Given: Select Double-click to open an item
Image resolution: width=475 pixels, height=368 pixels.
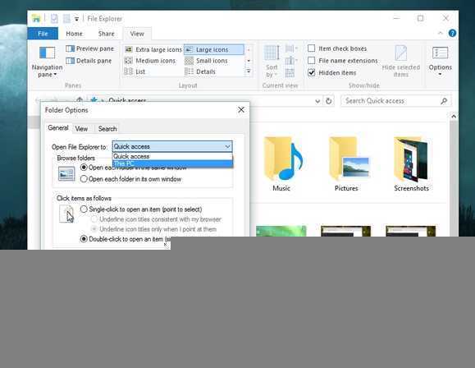Looking at the screenshot, I should [84, 239].
